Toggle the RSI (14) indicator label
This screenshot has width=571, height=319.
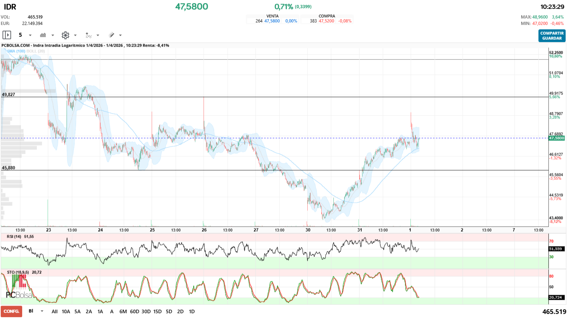pos(14,236)
